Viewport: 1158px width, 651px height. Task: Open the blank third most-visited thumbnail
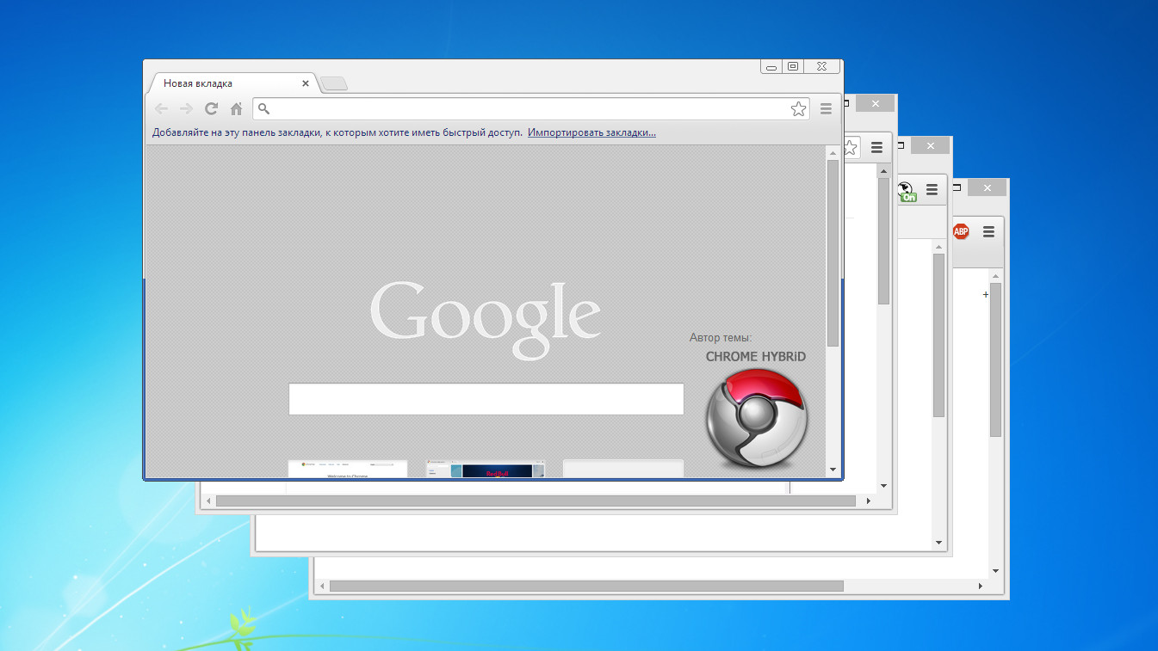tap(623, 469)
